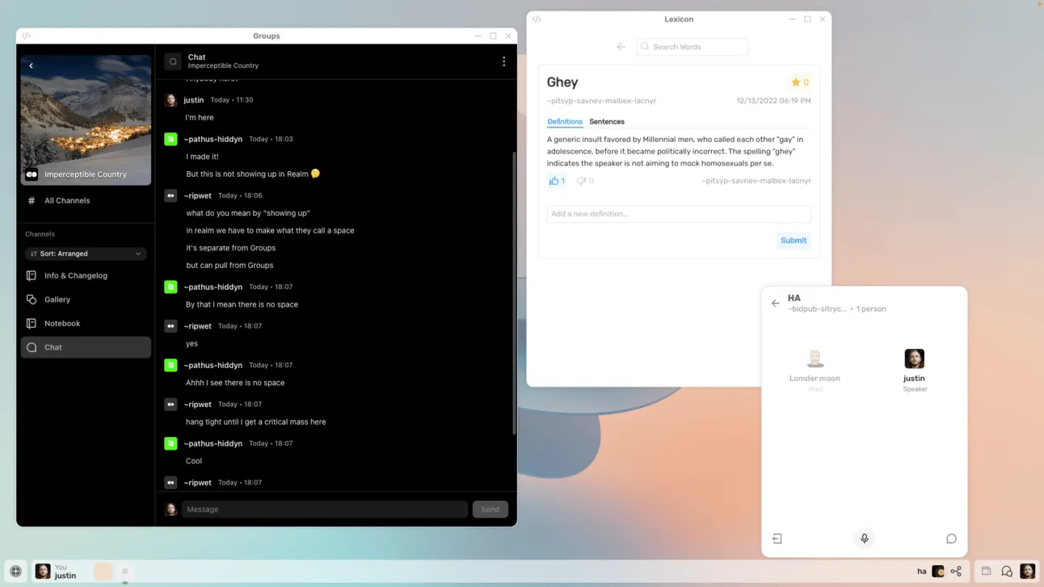Image resolution: width=1044 pixels, height=587 pixels.
Task: Open the Sort: Arranged dropdown
Action: click(86, 254)
